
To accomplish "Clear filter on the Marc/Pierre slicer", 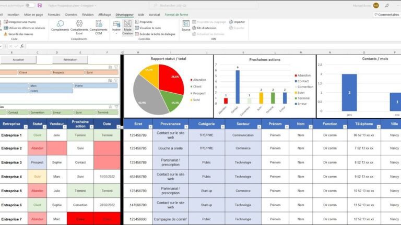I will click(x=116, y=80).
